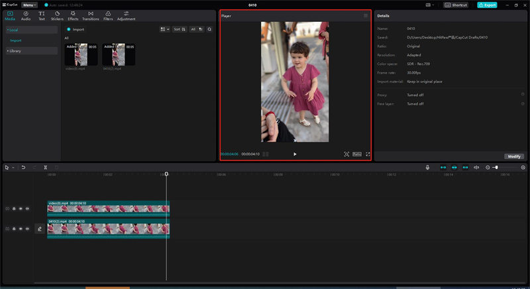530x289 pixels.
Task: Click the Undo arrow in timeline toolbar
Action: point(23,168)
